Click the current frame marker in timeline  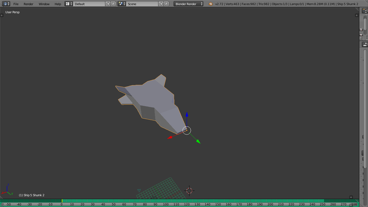pos(62,201)
